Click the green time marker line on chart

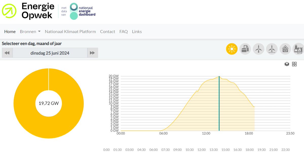pyautogui.click(x=219, y=103)
